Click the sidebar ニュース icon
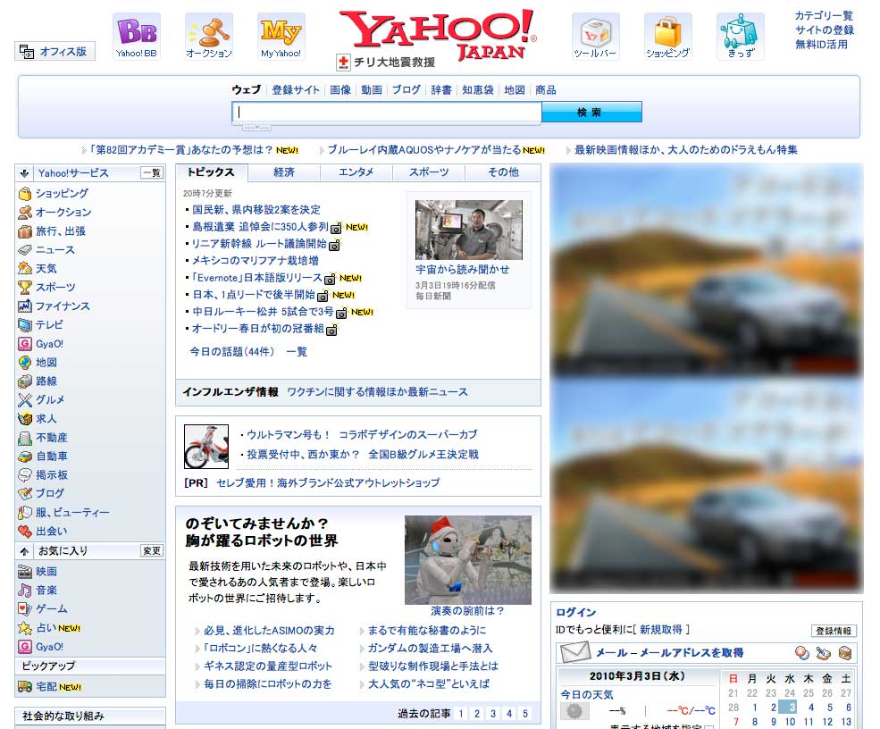 point(25,250)
